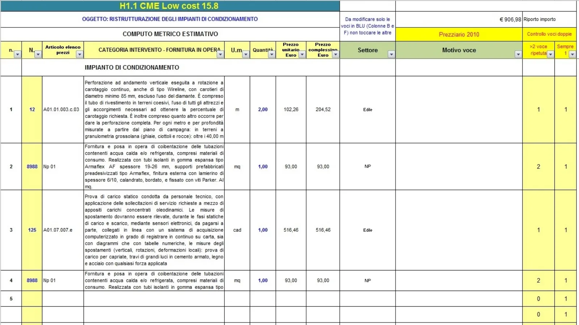Select the mq unit cell in row 4

[x=237, y=281]
